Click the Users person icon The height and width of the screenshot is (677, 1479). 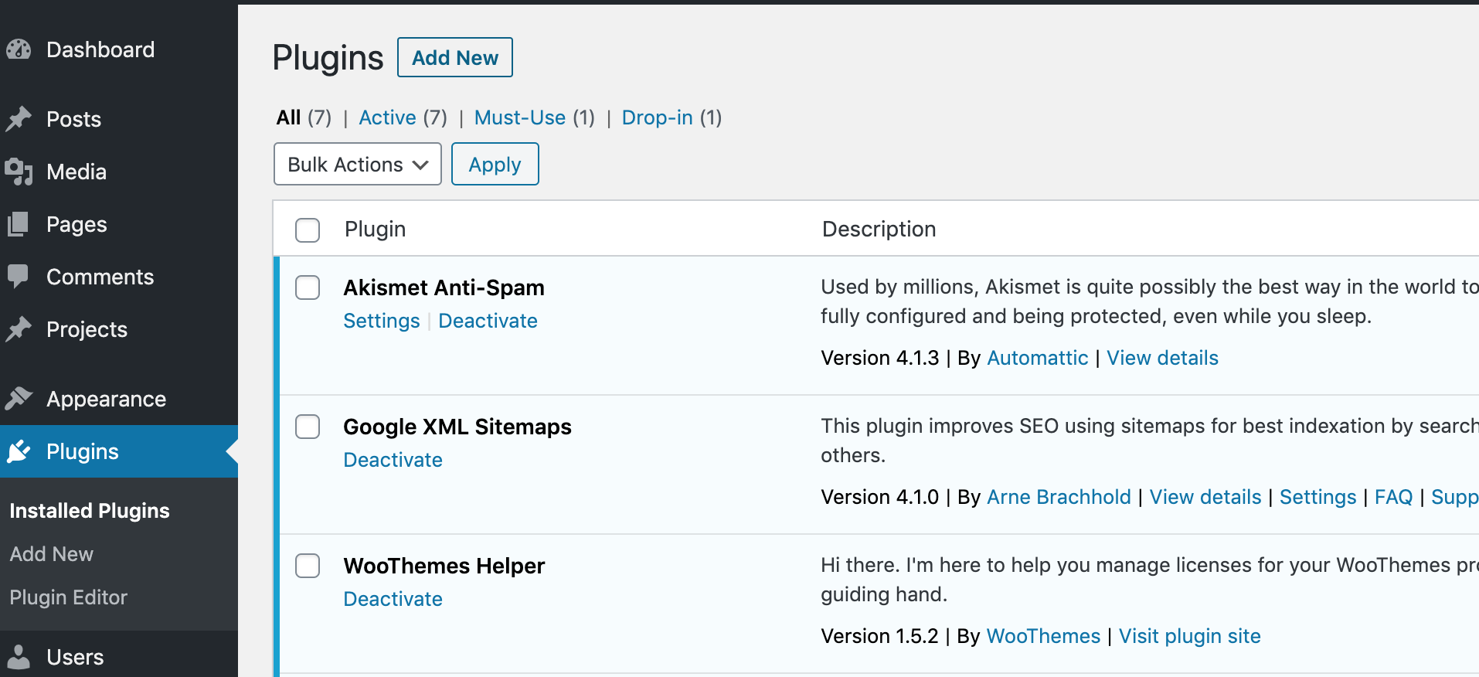tap(19, 657)
